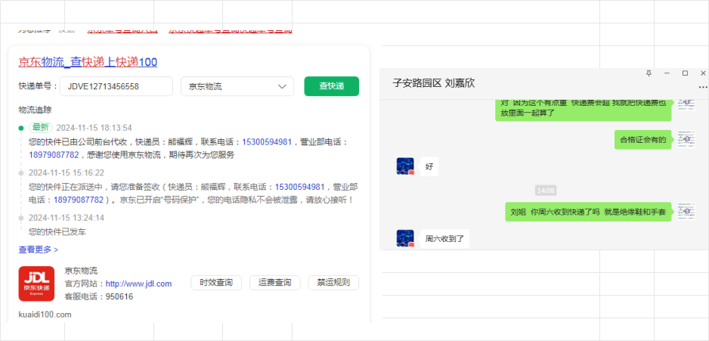
Task: Click the JDL 京东快递 logo
Action: pyautogui.click(x=36, y=284)
